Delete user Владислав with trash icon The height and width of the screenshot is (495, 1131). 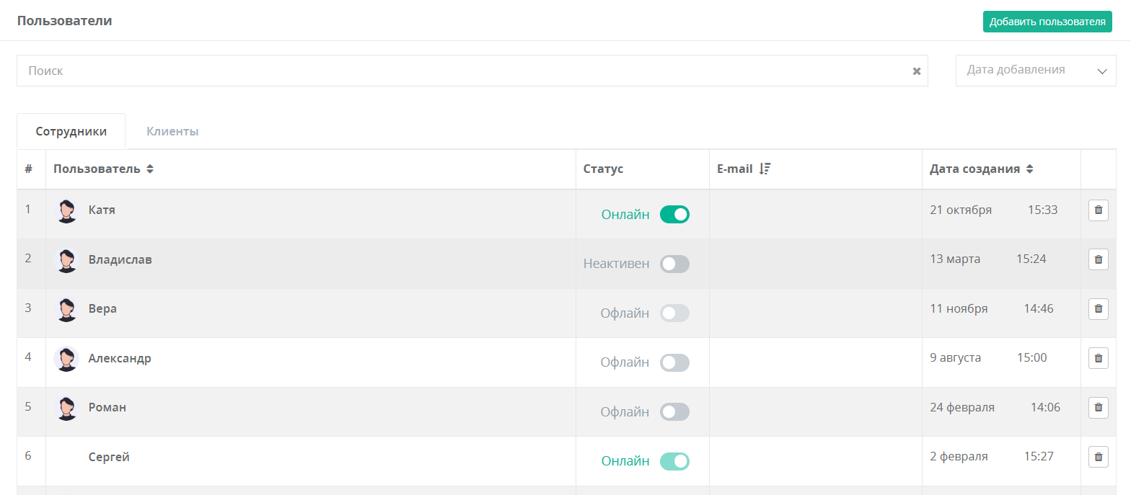1098,259
